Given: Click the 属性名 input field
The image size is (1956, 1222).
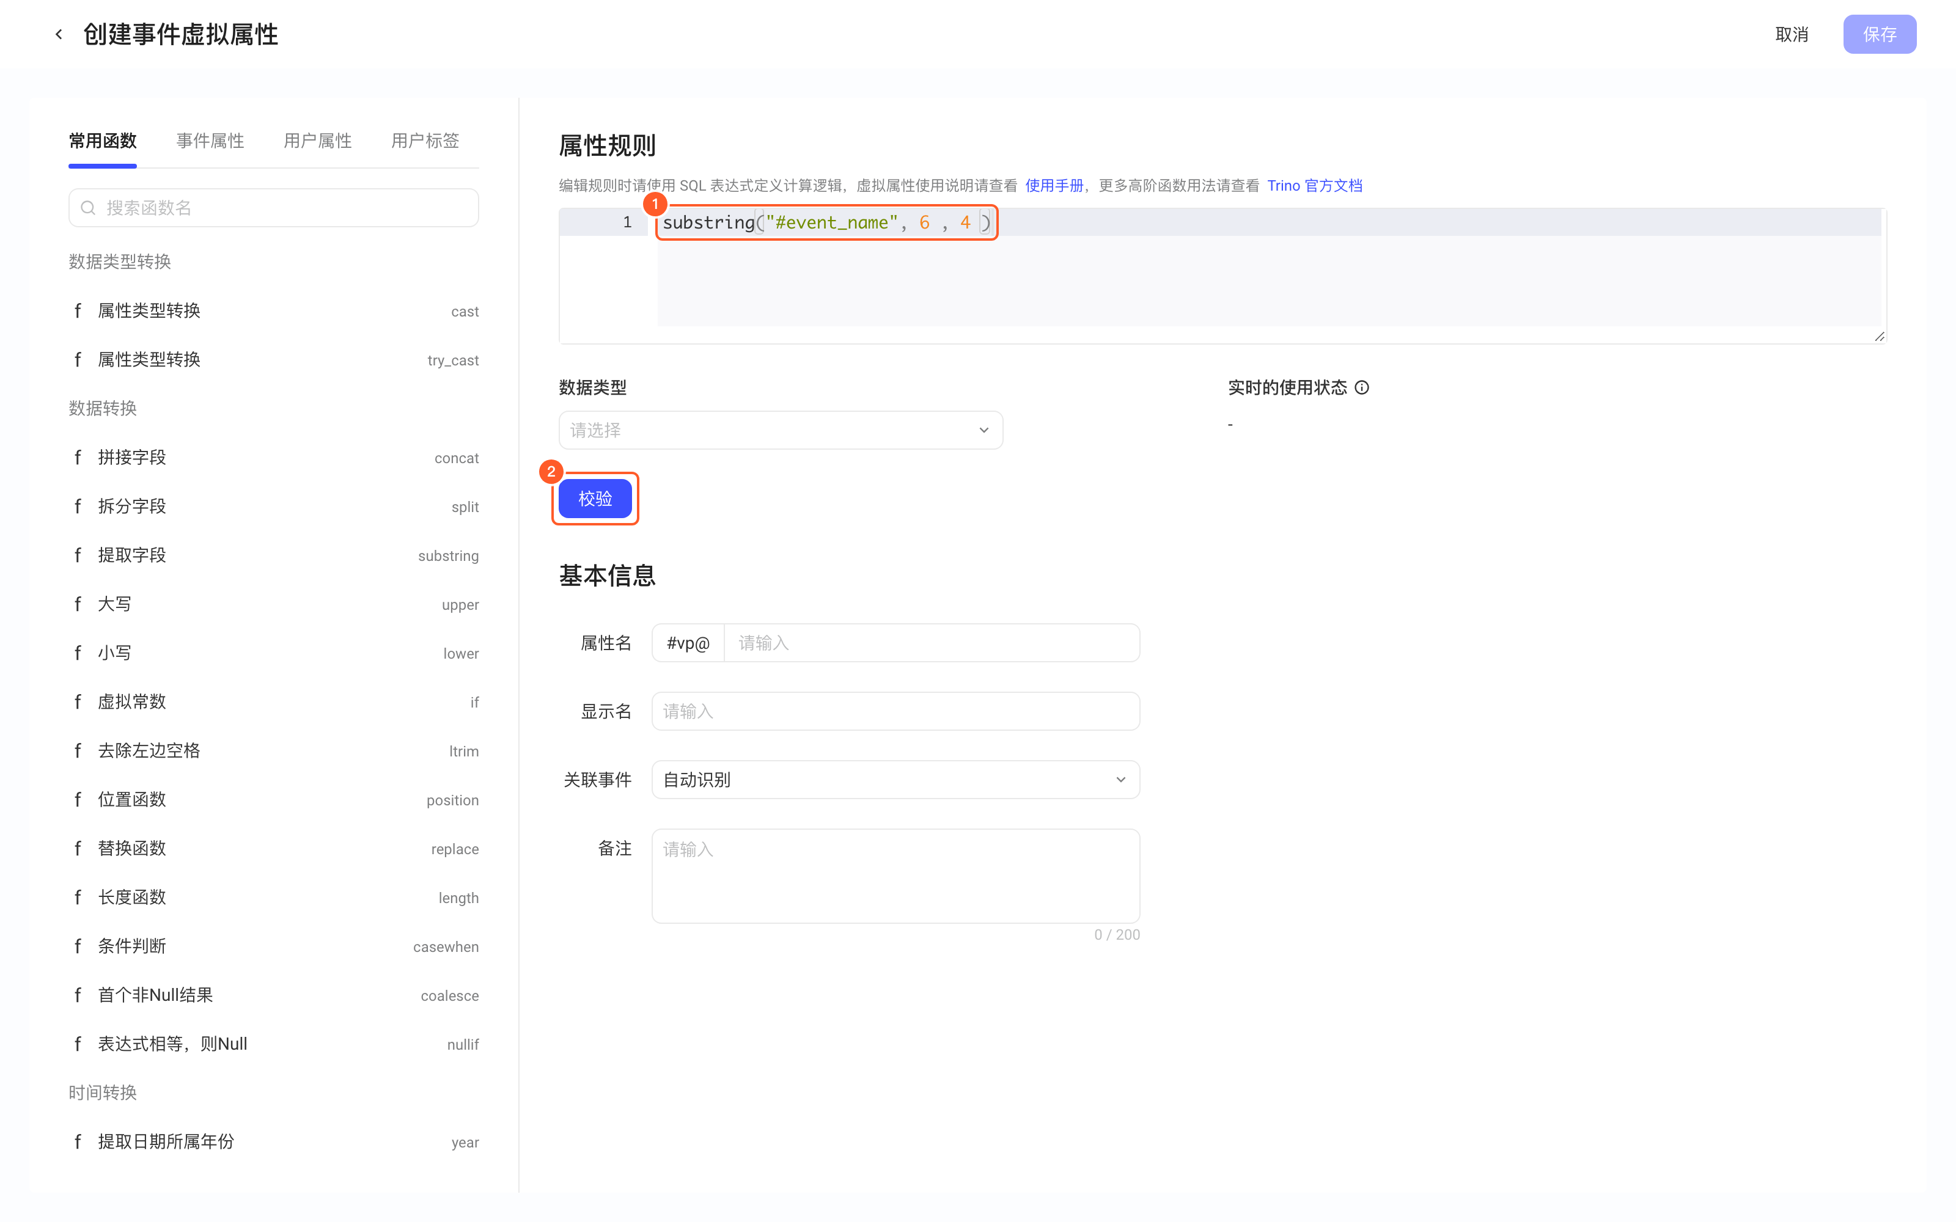Looking at the screenshot, I should (x=931, y=643).
